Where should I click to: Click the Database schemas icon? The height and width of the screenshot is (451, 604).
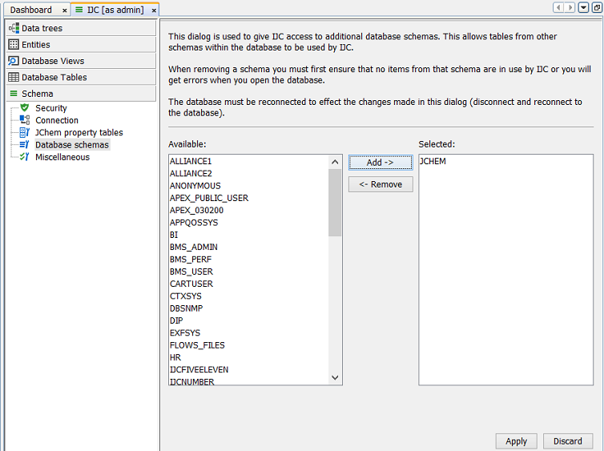click(24, 145)
